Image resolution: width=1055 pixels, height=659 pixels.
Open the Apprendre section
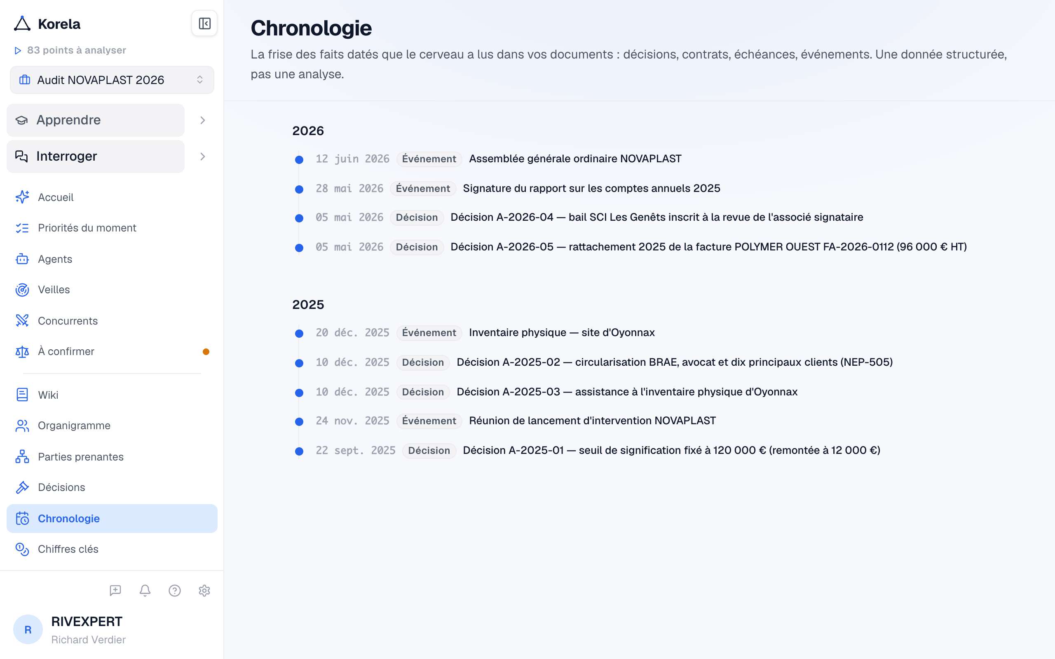pos(96,120)
